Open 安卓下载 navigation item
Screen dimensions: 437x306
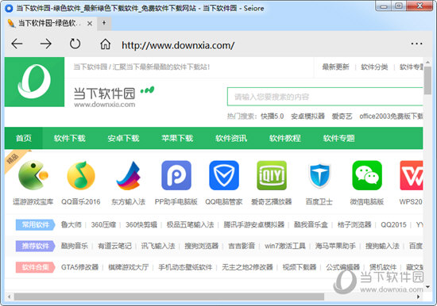coord(123,138)
